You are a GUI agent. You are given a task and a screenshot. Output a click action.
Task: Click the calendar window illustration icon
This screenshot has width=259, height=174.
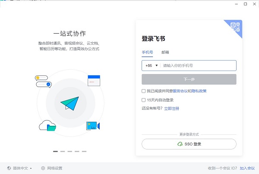94,80
